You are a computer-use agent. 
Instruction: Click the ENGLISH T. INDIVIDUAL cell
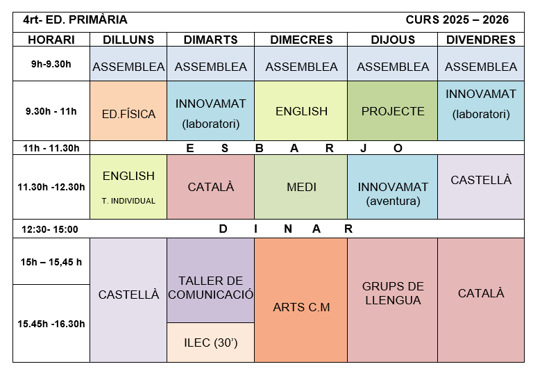tap(128, 187)
